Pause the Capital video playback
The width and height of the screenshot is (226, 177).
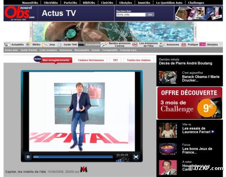pos(28,157)
